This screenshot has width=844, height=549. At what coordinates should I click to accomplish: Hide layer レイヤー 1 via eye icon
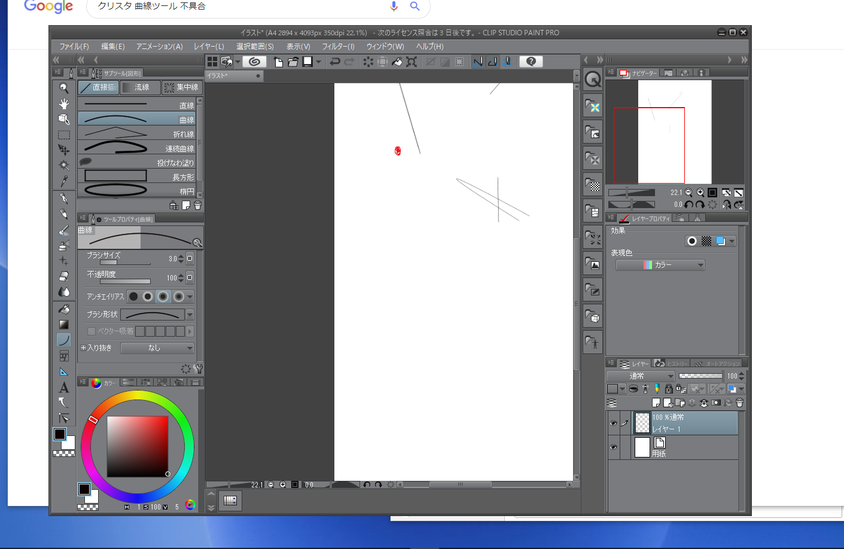tap(613, 423)
